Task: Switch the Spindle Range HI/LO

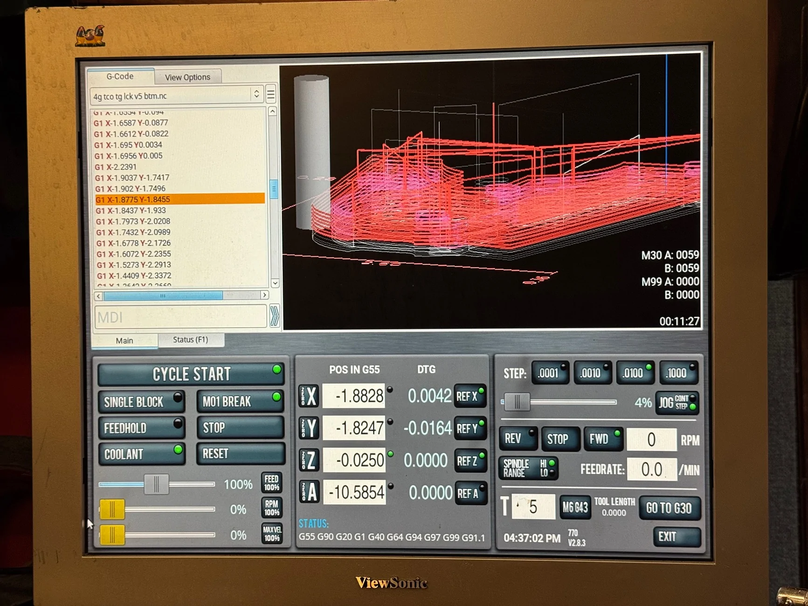Action: click(x=528, y=468)
